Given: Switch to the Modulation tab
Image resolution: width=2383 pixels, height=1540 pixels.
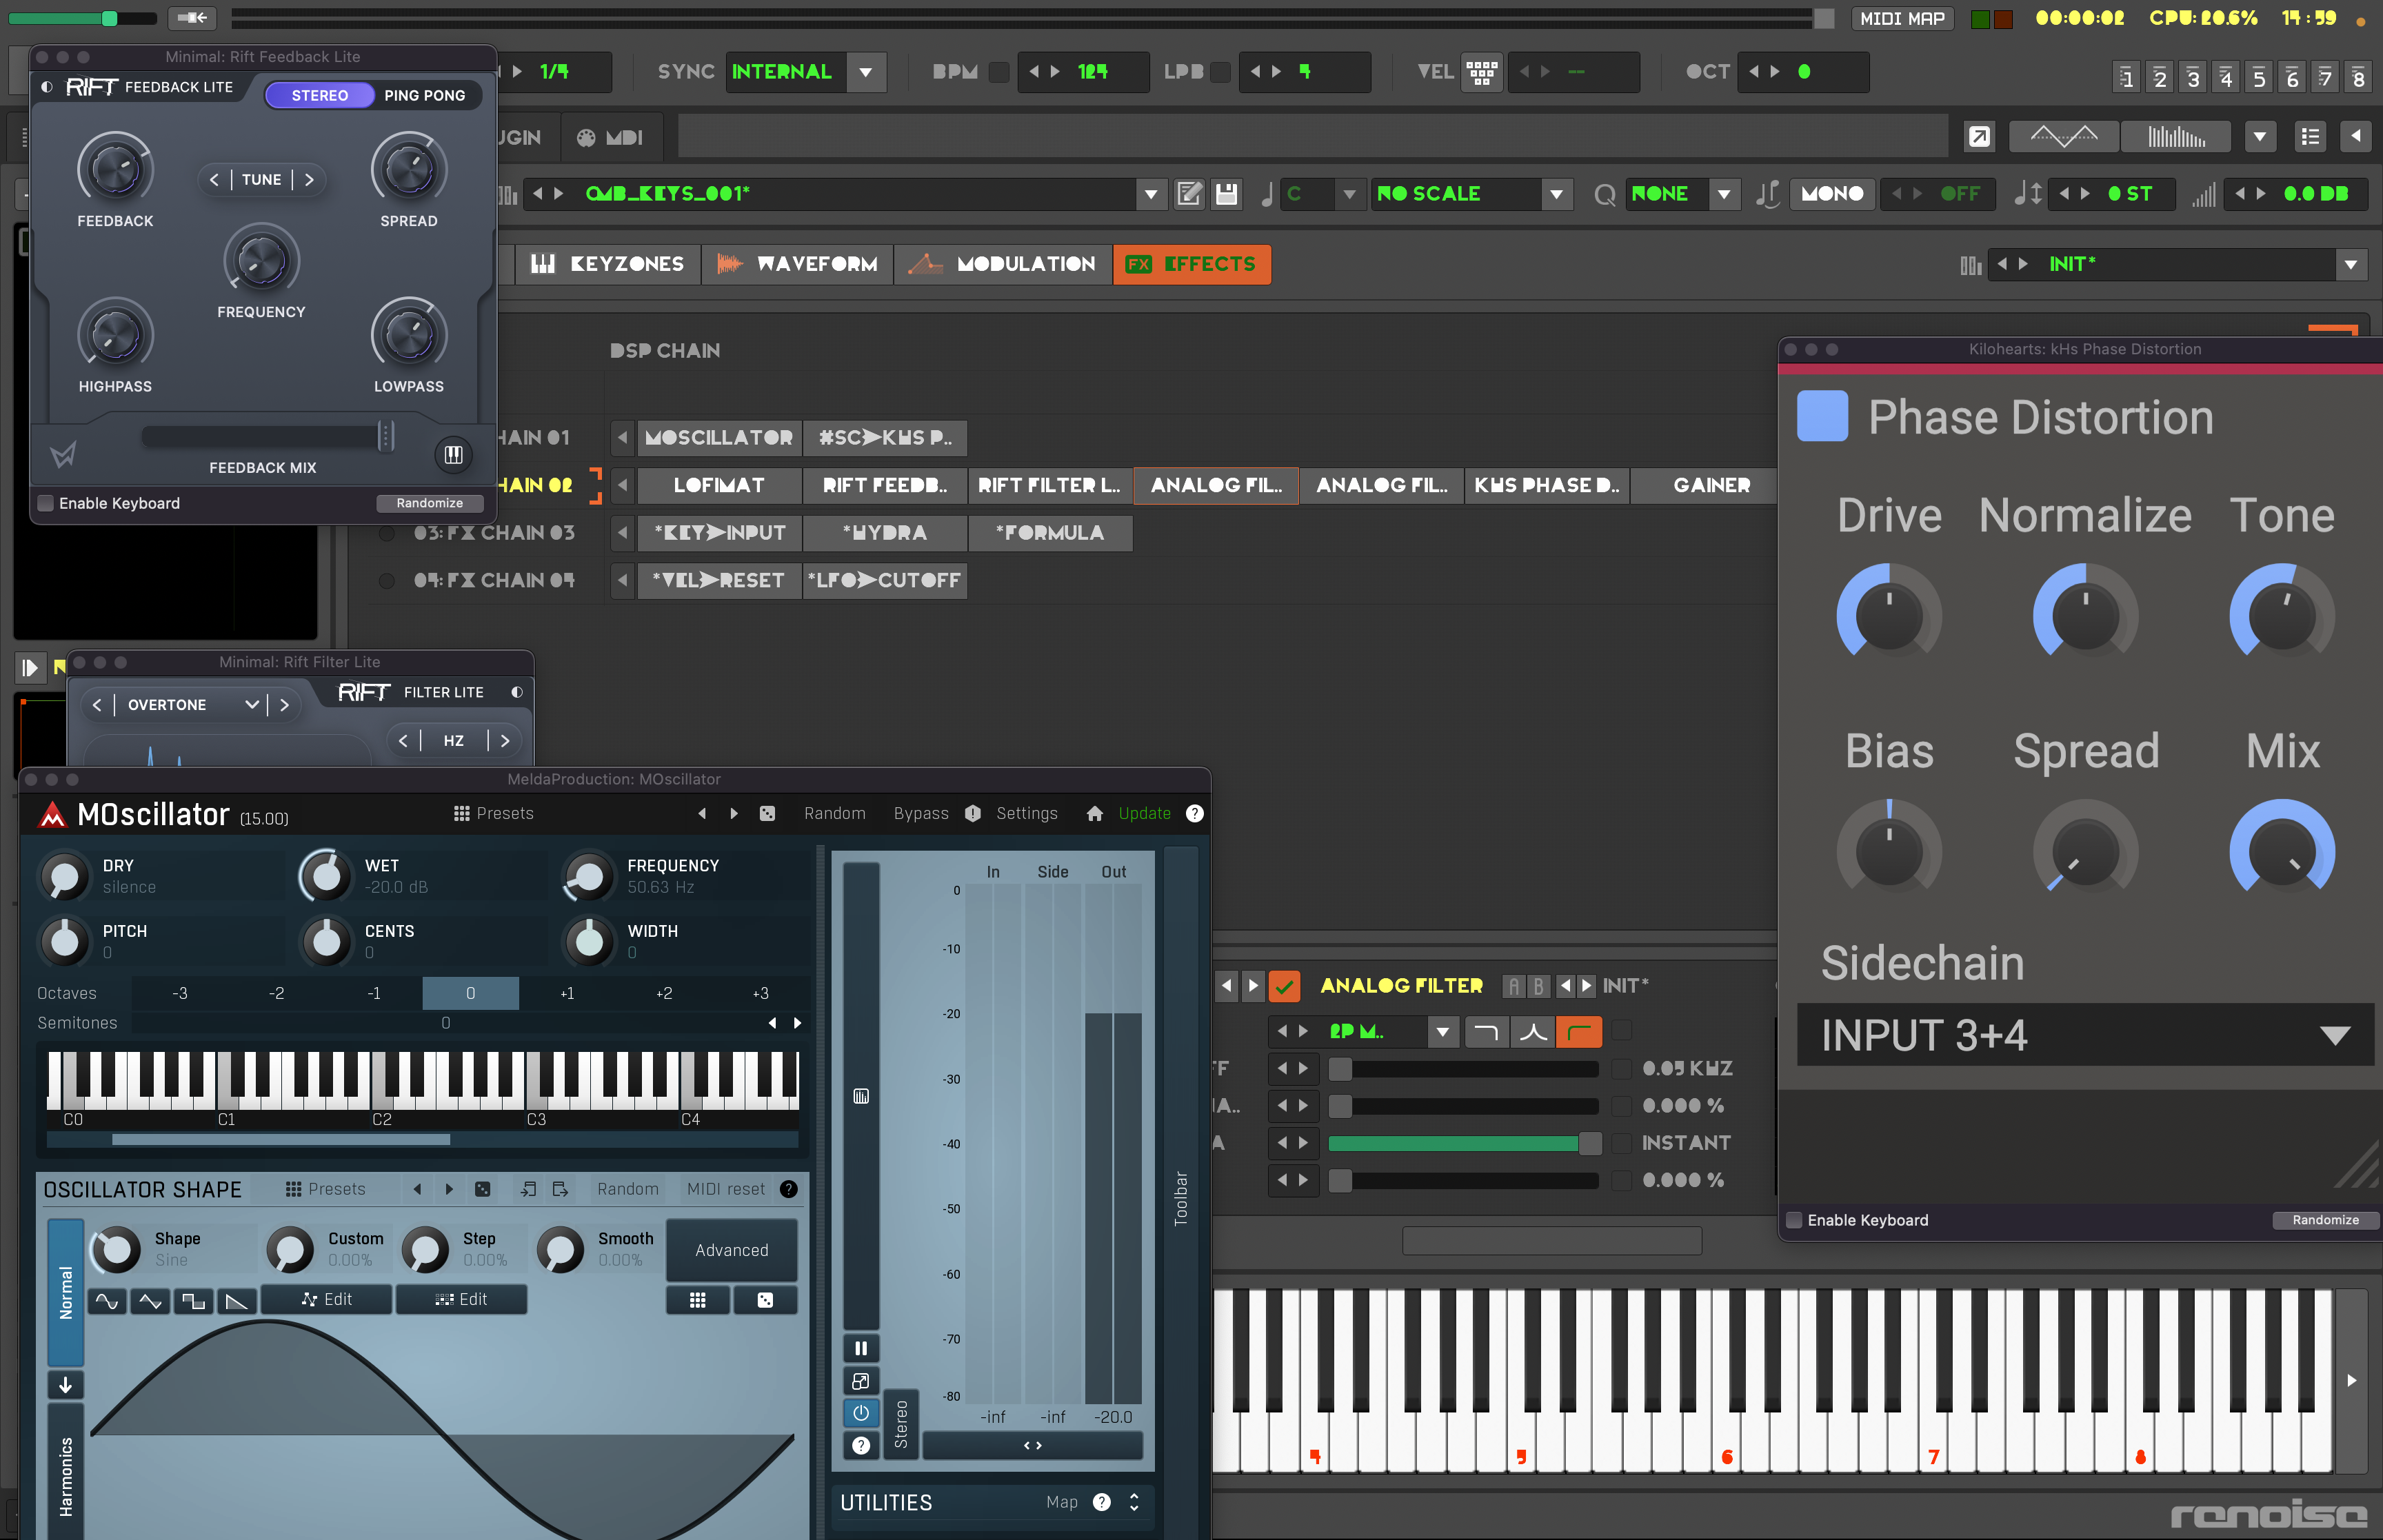Looking at the screenshot, I should click(x=1003, y=264).
